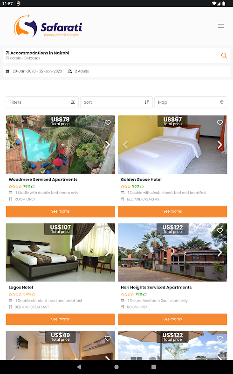
Task: Toggle heart on Heri Heights Serviced Apartments
Action: 219,230
